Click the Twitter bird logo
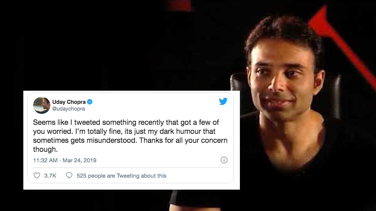 coord(223,101)
